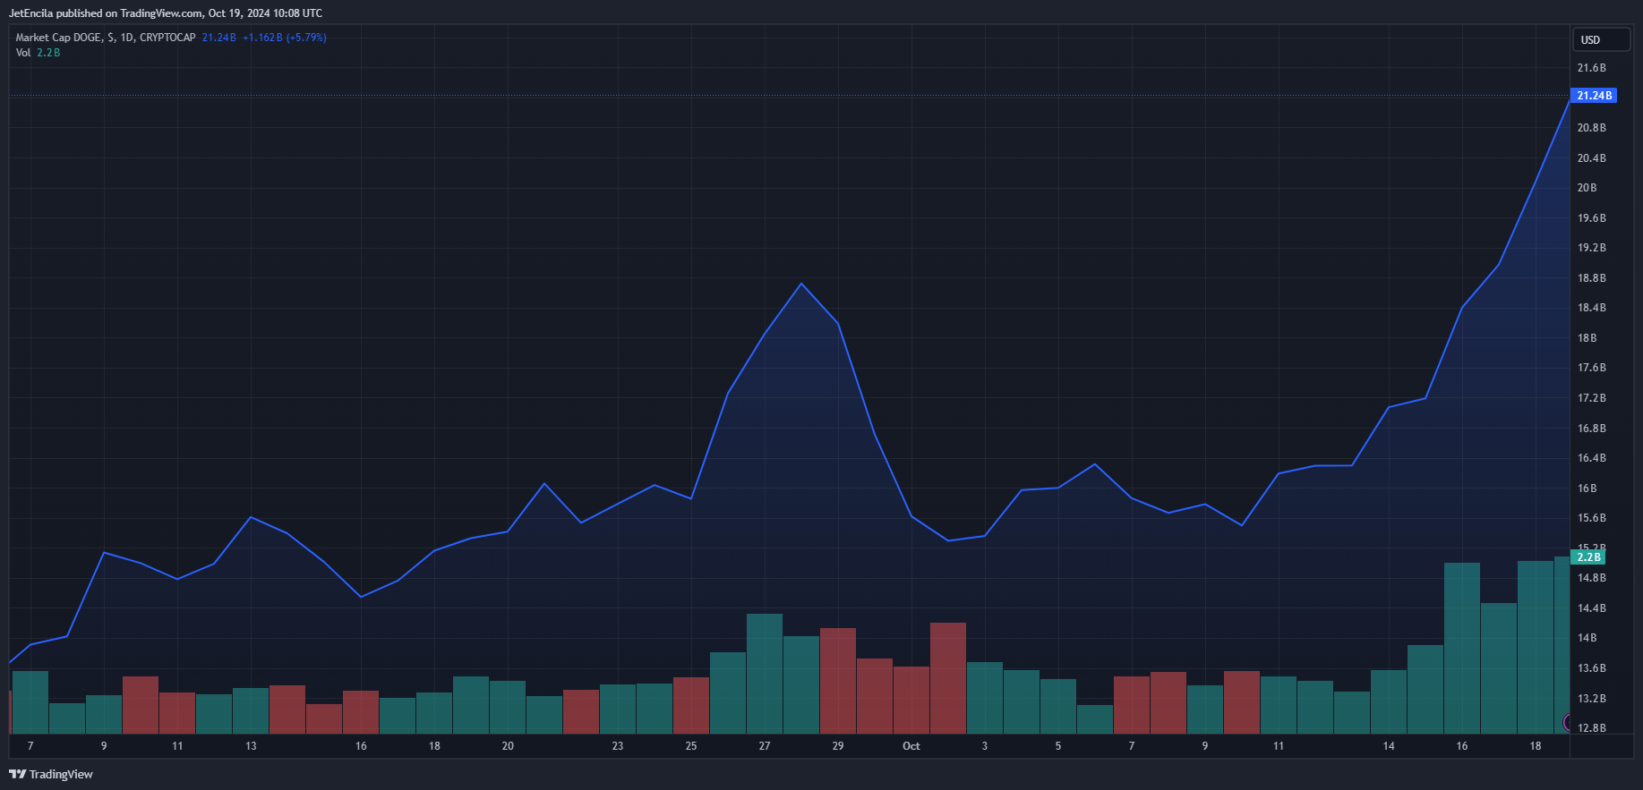1643x790 pixels.
Task: Click the 2.2B value beside Vol
Action: pyautogui.click(x=48, y=53)
